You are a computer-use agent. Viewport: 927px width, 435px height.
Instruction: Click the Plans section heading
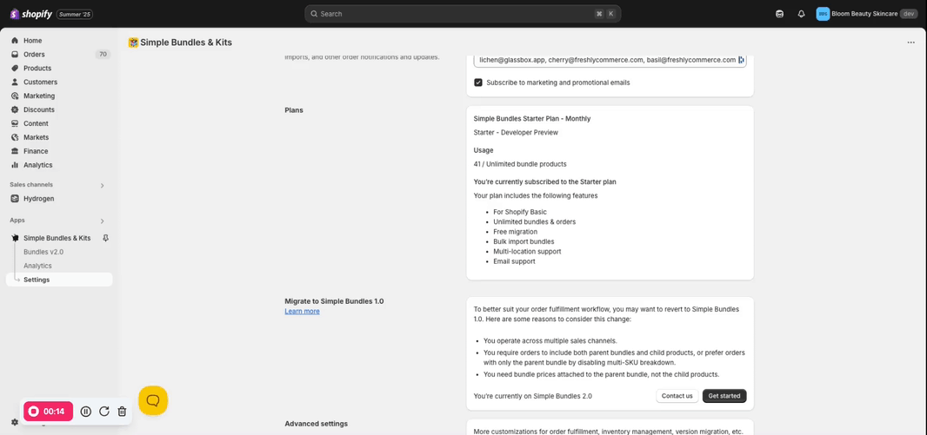(x=294, y=110)
